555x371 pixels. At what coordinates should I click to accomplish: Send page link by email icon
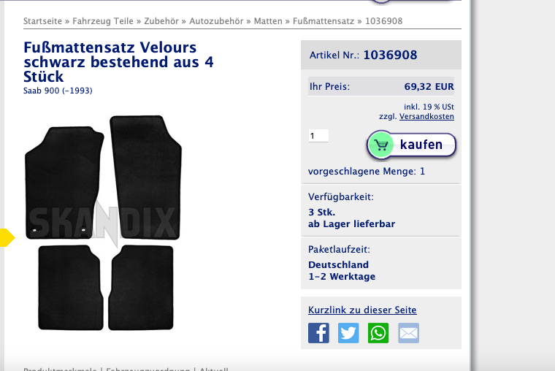click(408, 333)
